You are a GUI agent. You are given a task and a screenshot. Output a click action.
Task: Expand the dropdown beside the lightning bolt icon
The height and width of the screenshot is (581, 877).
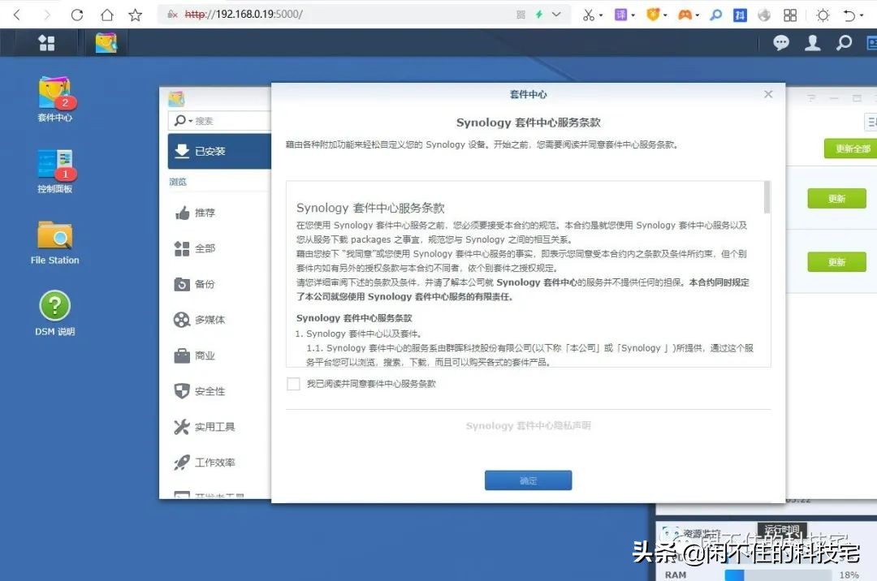(x=558, y=14)
